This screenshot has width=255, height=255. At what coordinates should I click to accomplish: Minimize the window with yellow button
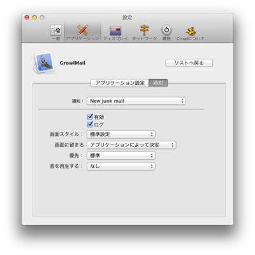click(34, 17)
